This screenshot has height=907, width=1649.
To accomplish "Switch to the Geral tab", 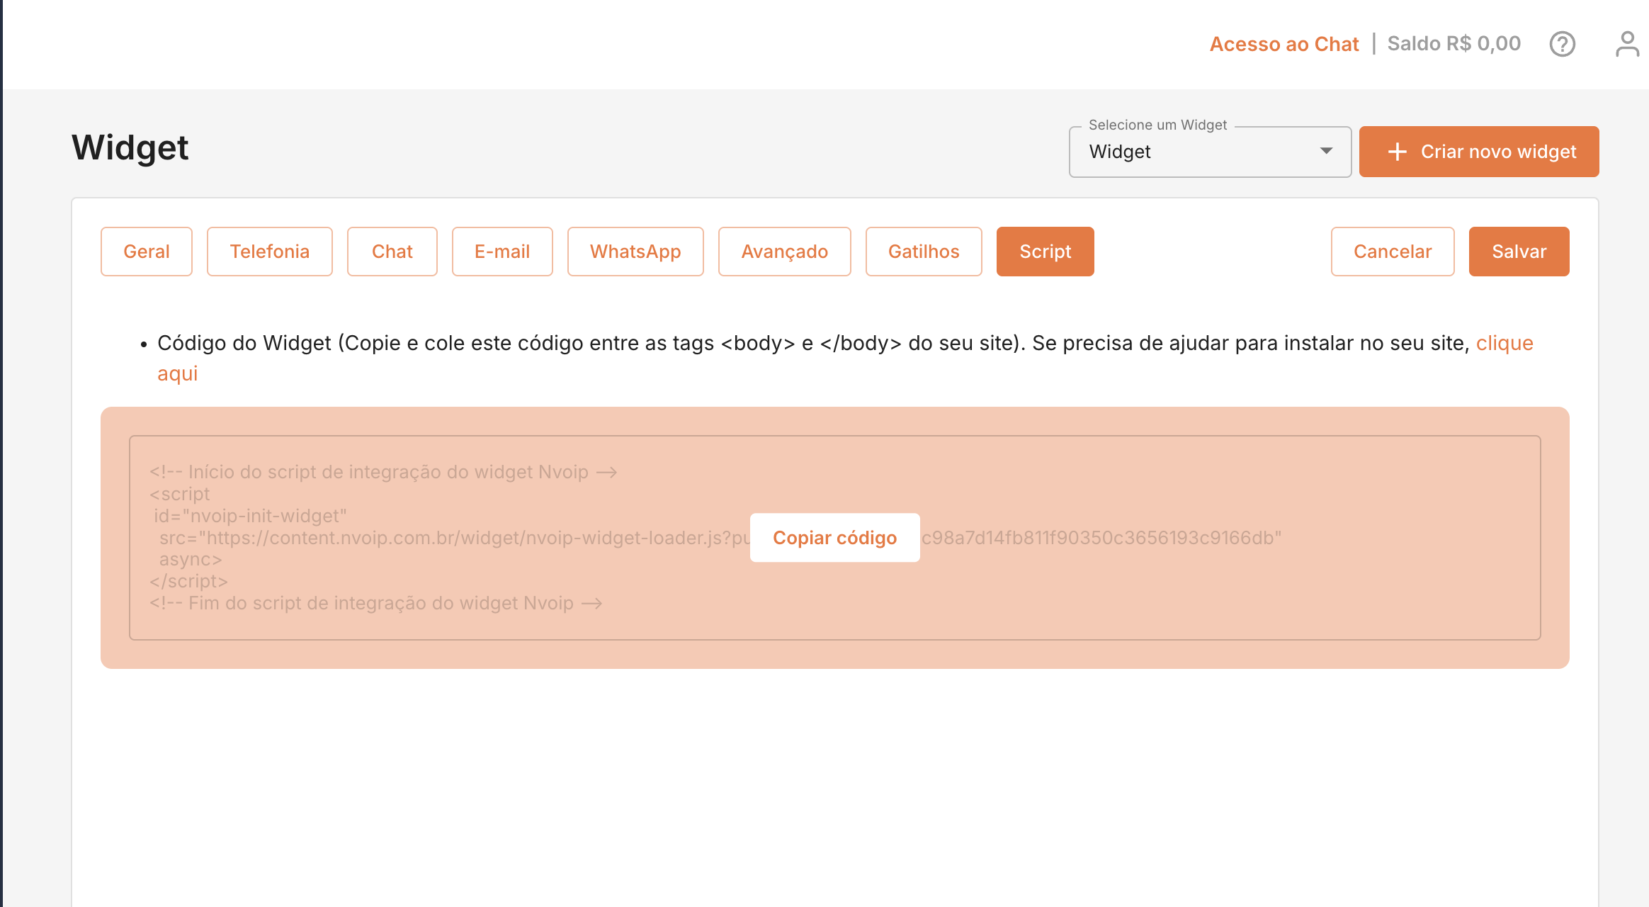I will 146,252.
